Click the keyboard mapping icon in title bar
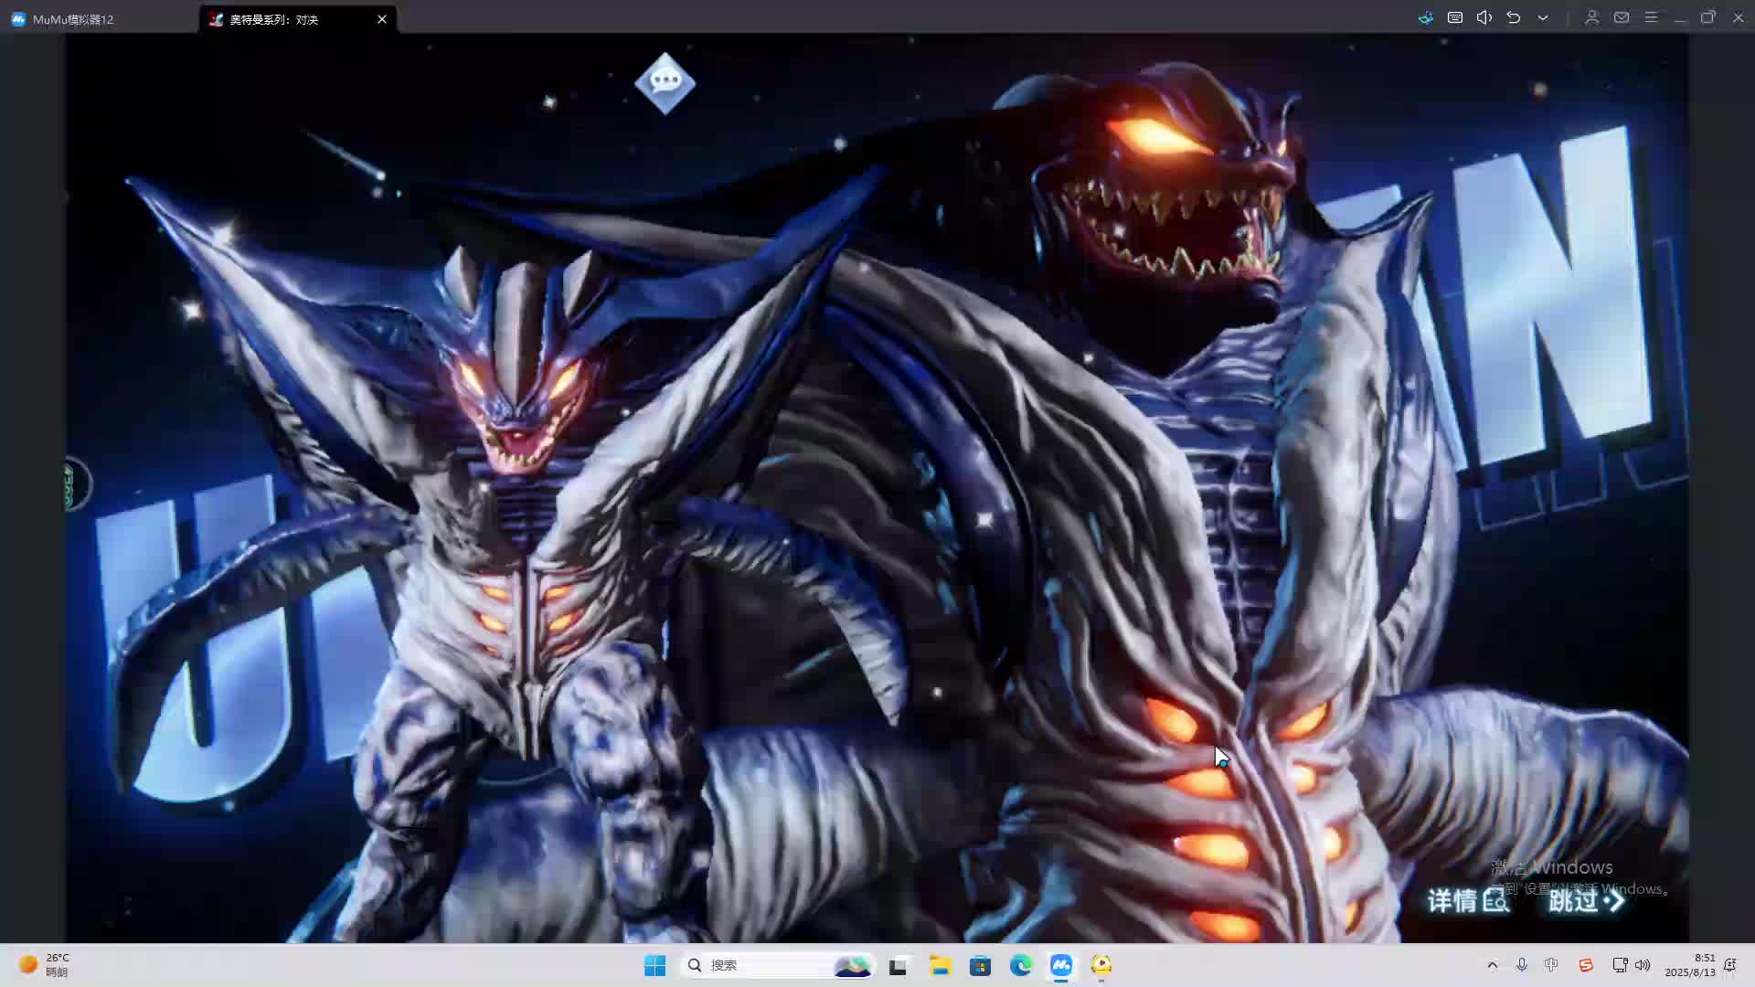 click(x=1455, y=17)
